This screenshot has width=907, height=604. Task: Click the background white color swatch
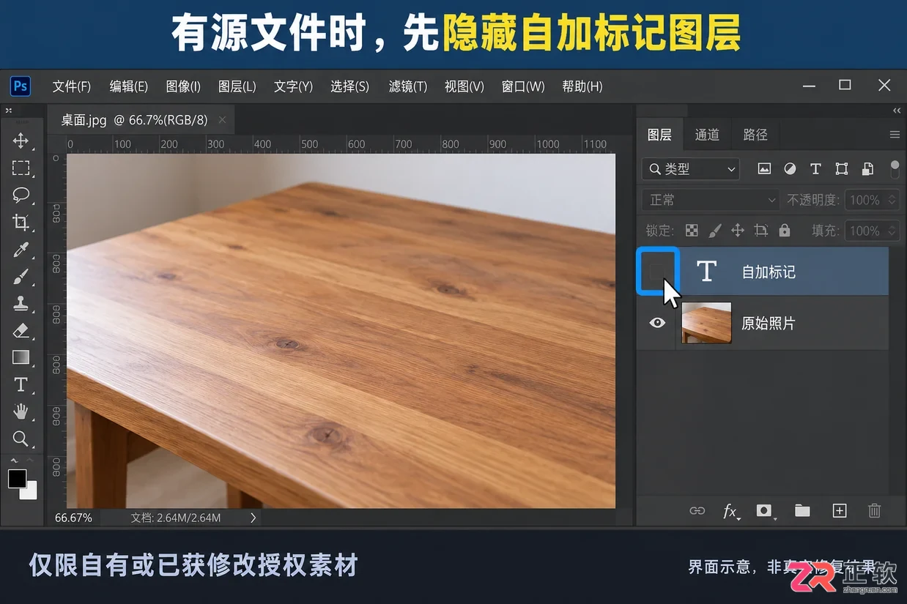click(x=30, y=492)
